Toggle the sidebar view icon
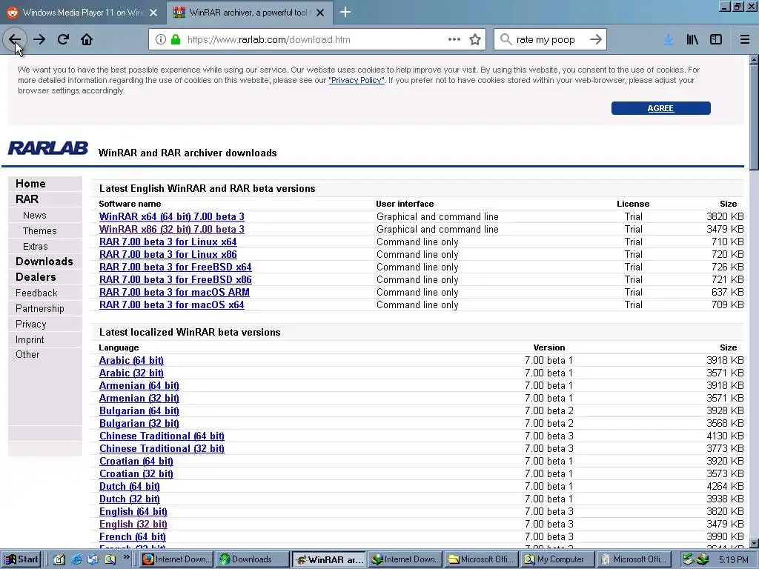Screen dimensions: 759x569 click(x=716, y=40)
